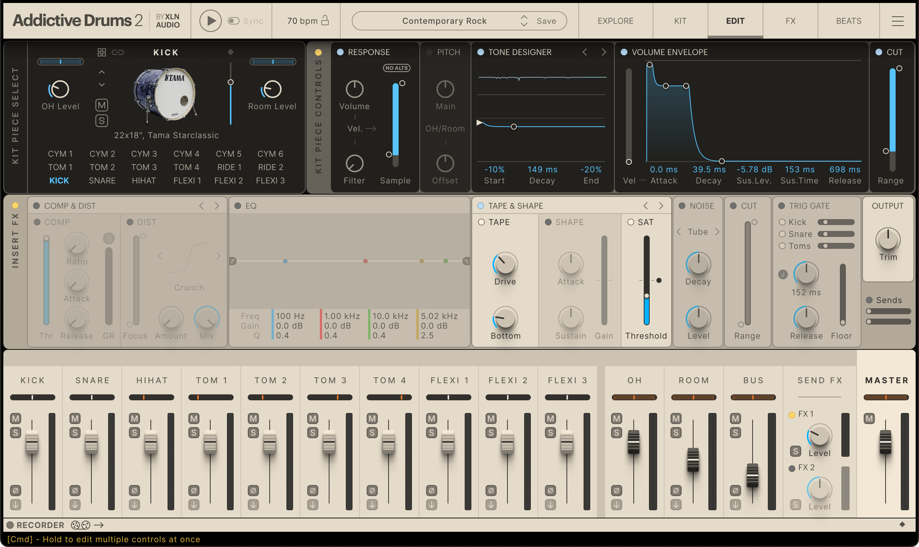Click the down chevron beside the kick image

pos(102,85)
